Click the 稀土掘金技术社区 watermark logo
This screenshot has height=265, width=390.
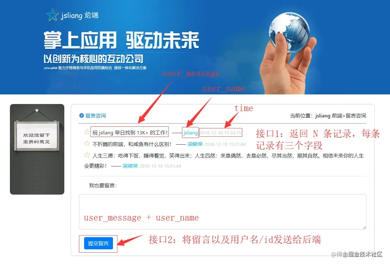357,254
